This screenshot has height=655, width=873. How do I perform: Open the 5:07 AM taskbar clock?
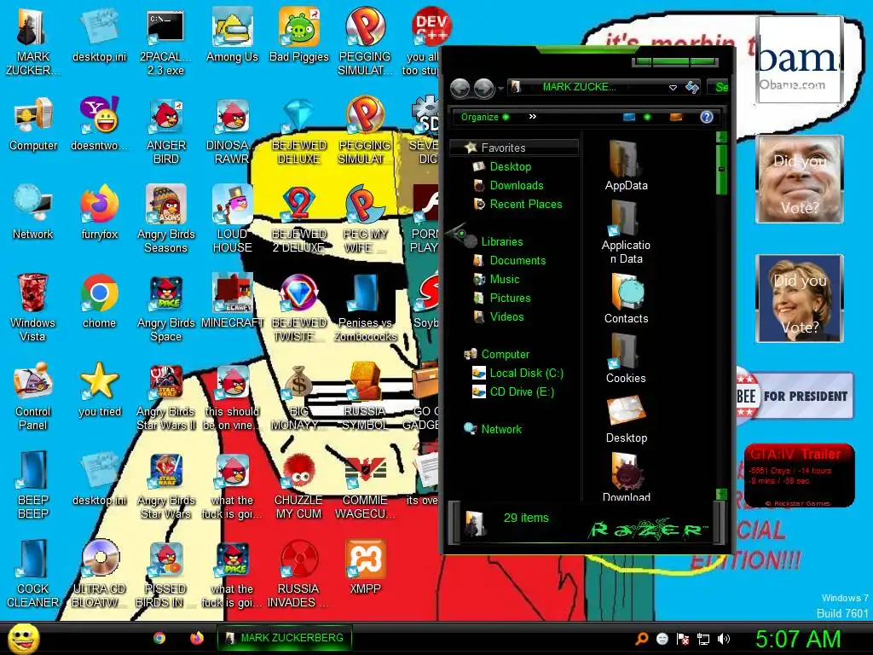(798, 639)
